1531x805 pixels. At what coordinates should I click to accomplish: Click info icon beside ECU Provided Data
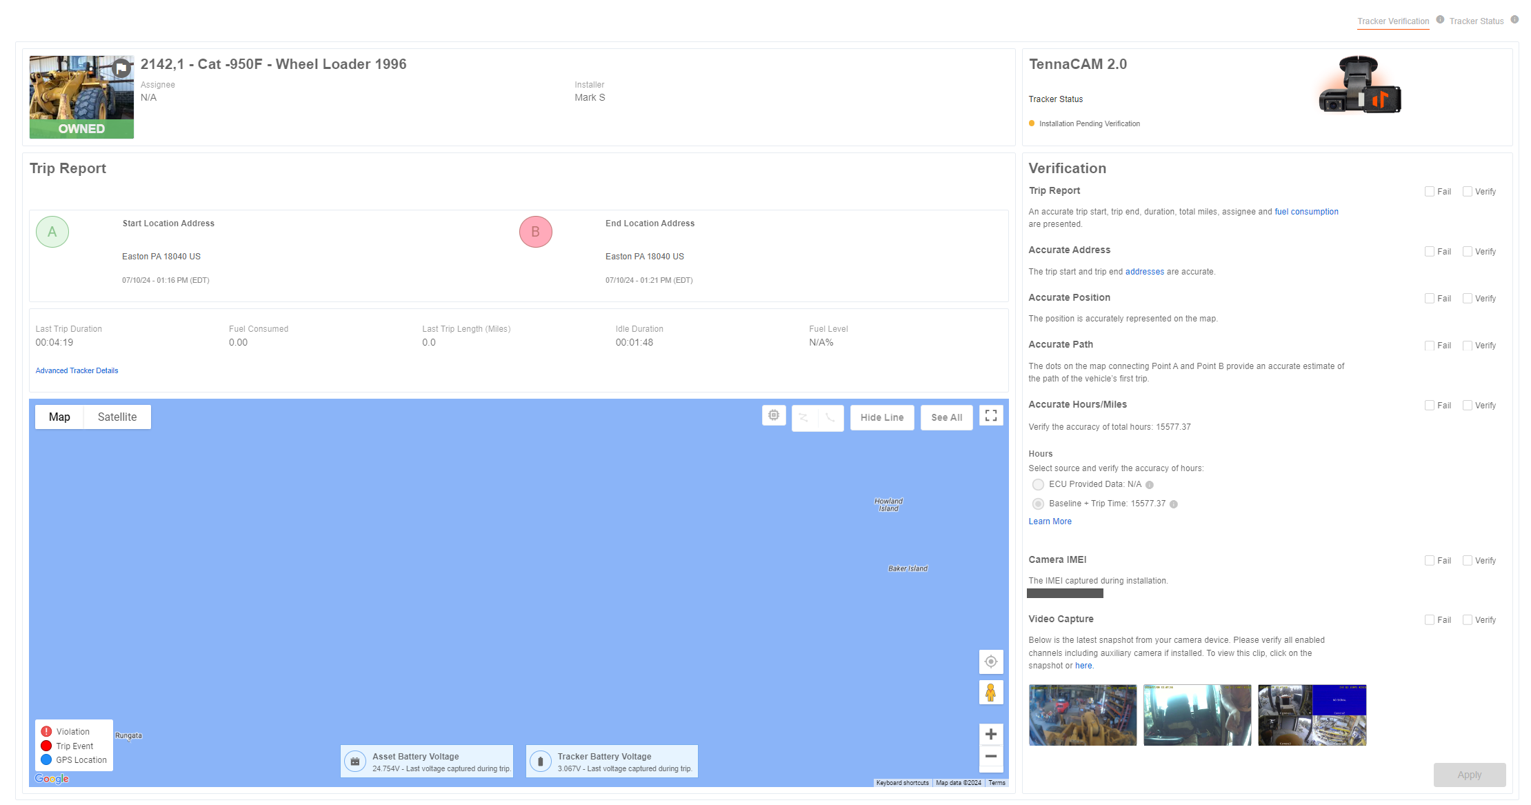click(1150, 485)
